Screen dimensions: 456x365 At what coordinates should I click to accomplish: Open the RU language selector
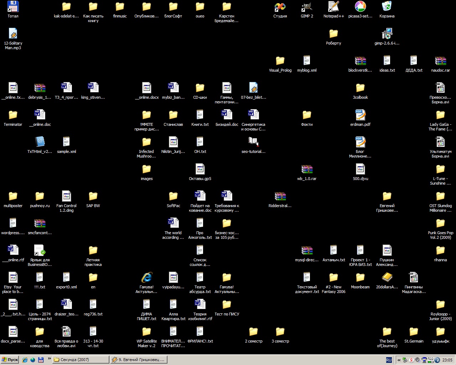point(389,360)
